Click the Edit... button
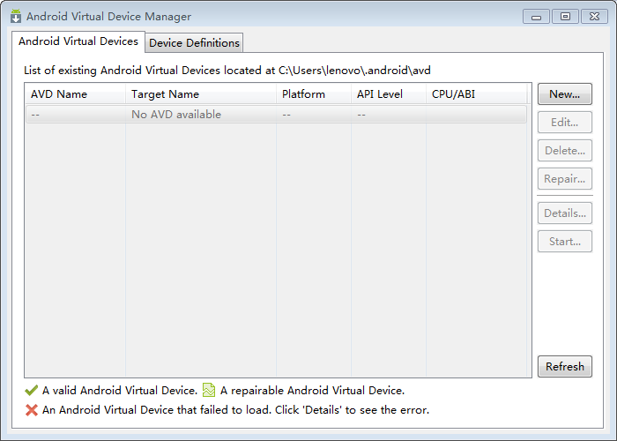 coord(565,123)
